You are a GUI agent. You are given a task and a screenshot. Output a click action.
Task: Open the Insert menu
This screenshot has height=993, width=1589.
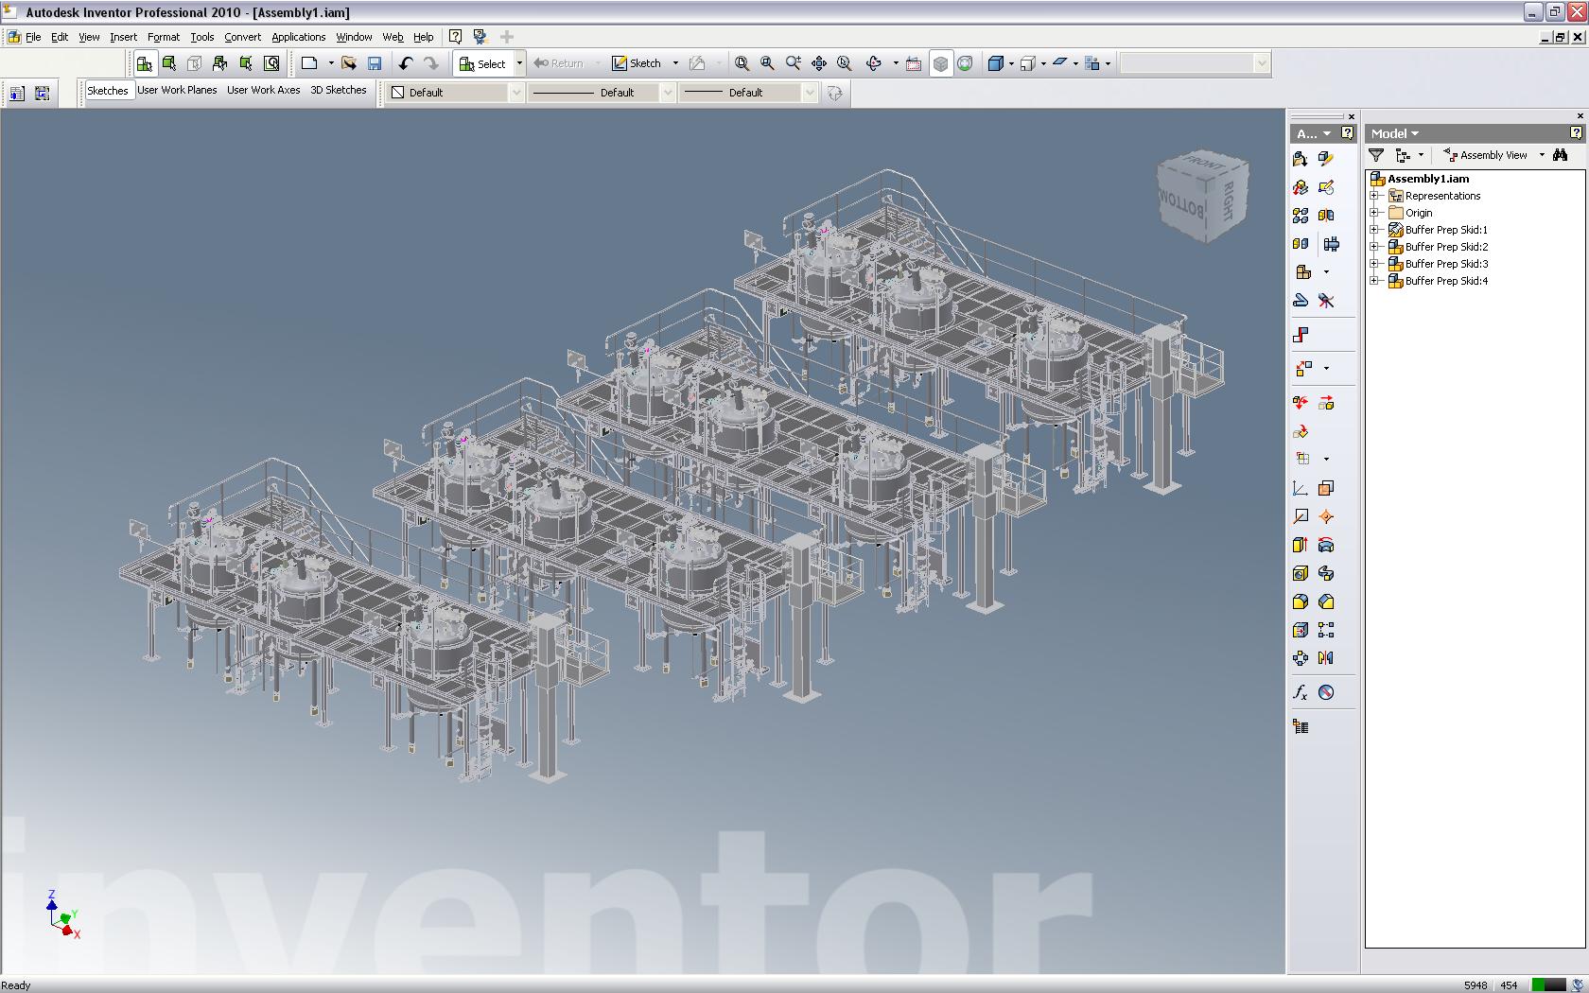123,37
